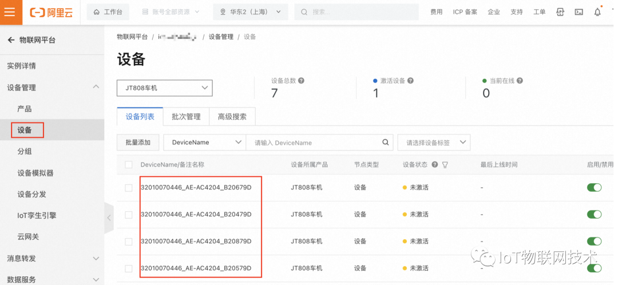Open device 32010070446_AE-AC4204_B20679D
This screenshot has width=618, height=285.
point(196,188)
